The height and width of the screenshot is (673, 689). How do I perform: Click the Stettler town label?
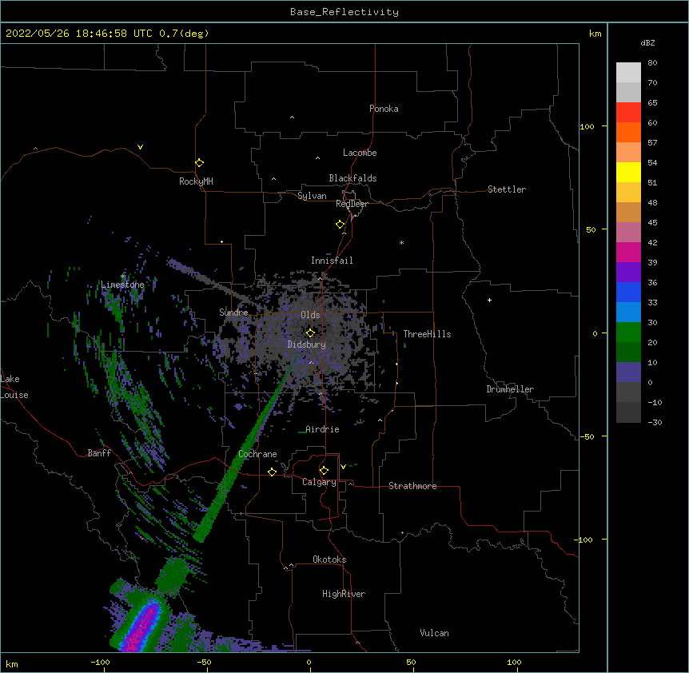[x=506, y=189]
